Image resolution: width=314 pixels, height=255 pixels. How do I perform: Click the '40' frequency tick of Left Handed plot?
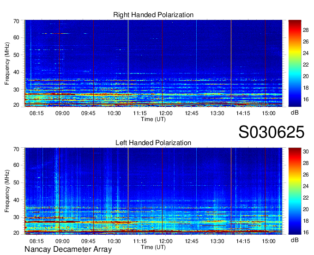pyautogui.click(x=16, y=200)
